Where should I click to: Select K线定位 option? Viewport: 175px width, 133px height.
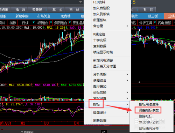[x=99, y=34]
